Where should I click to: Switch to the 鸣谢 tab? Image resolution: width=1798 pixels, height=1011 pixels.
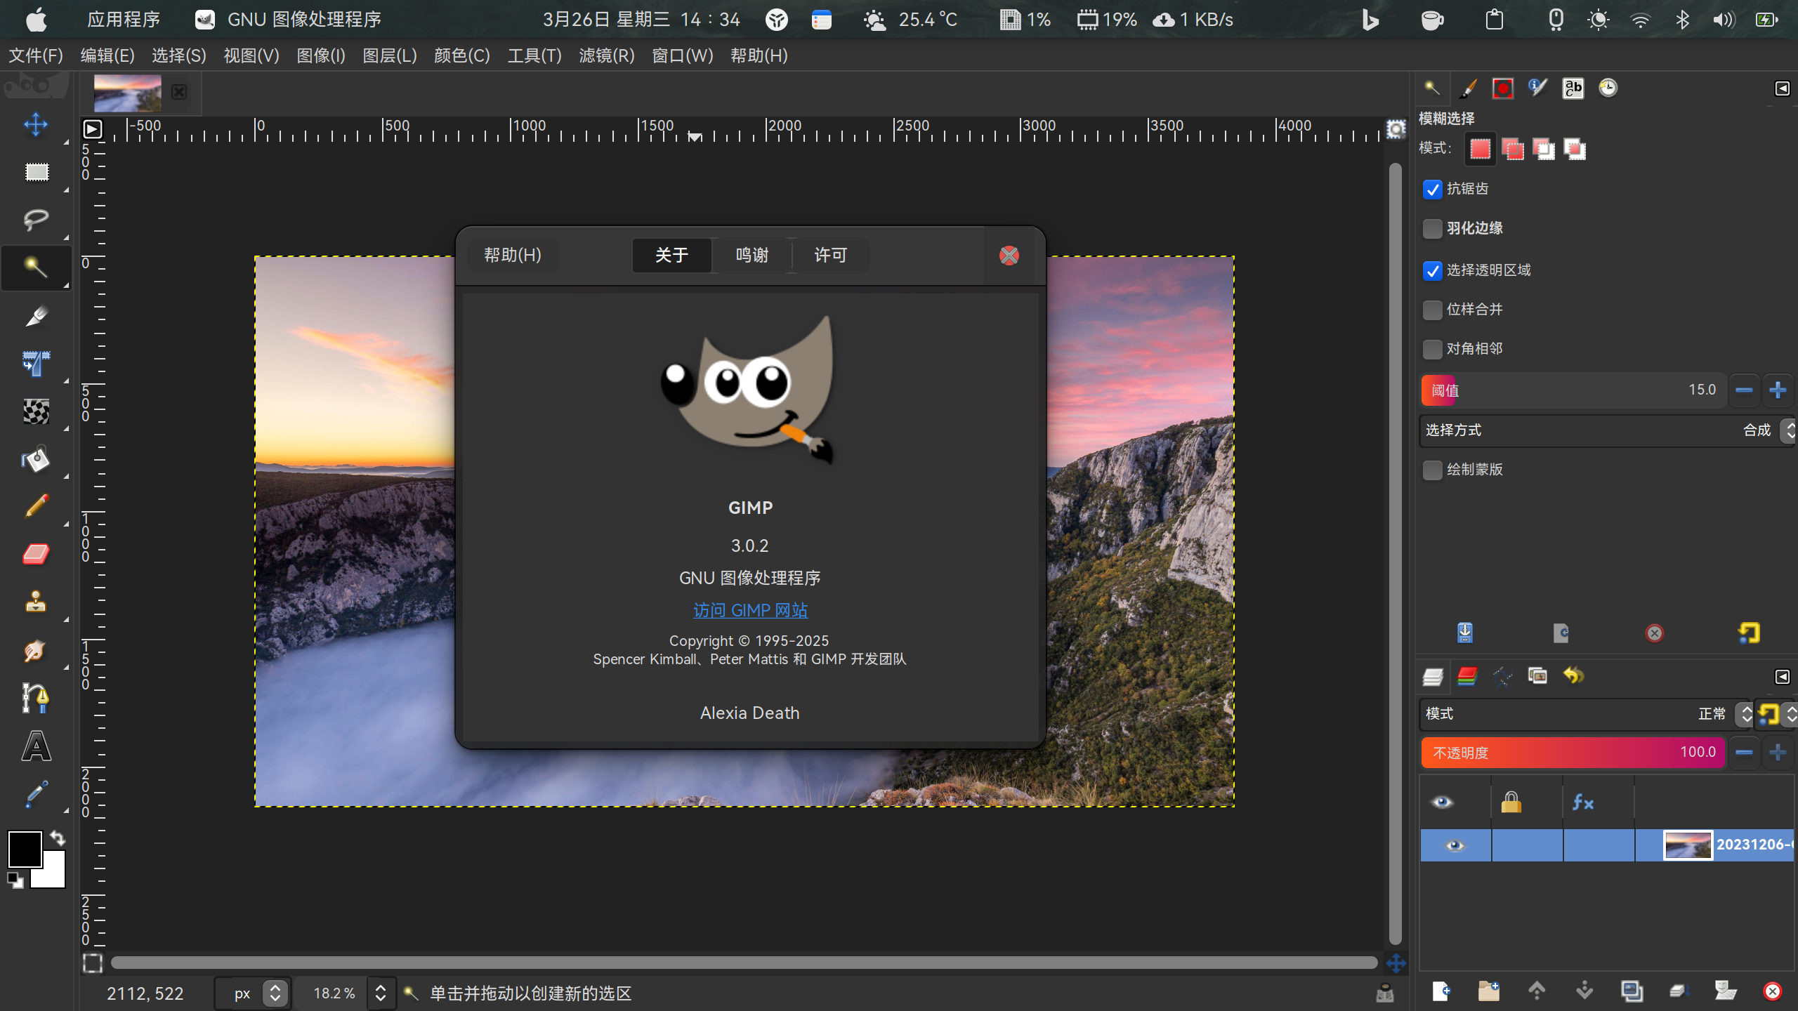(x=752, y=255)
